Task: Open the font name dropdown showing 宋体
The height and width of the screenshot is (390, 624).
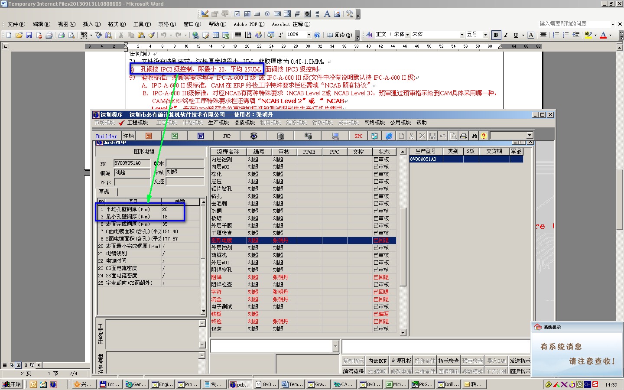Action: pyautogui.click(x=462, y=35)
